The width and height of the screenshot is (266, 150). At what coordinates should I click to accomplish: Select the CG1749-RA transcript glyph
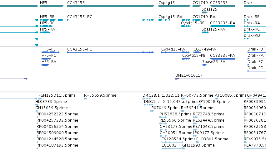click(x=197, y=20)
